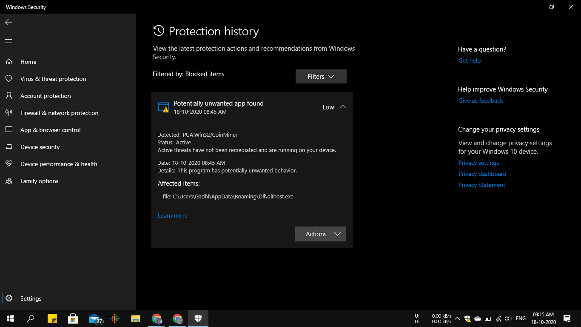Viewport: 581px width, 327px height.
Task: Click the OneDrive cloud tray icon
Action: coord(478,318)
